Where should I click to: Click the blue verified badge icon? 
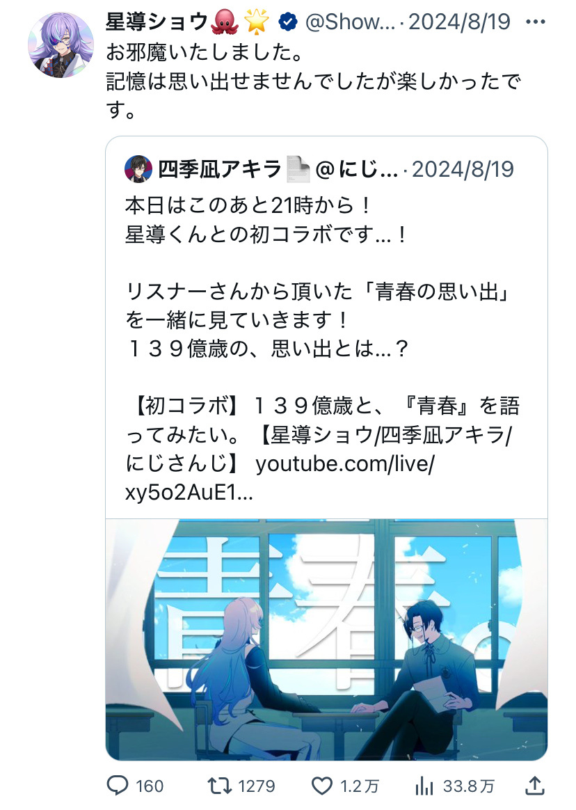tap(288, 22)
